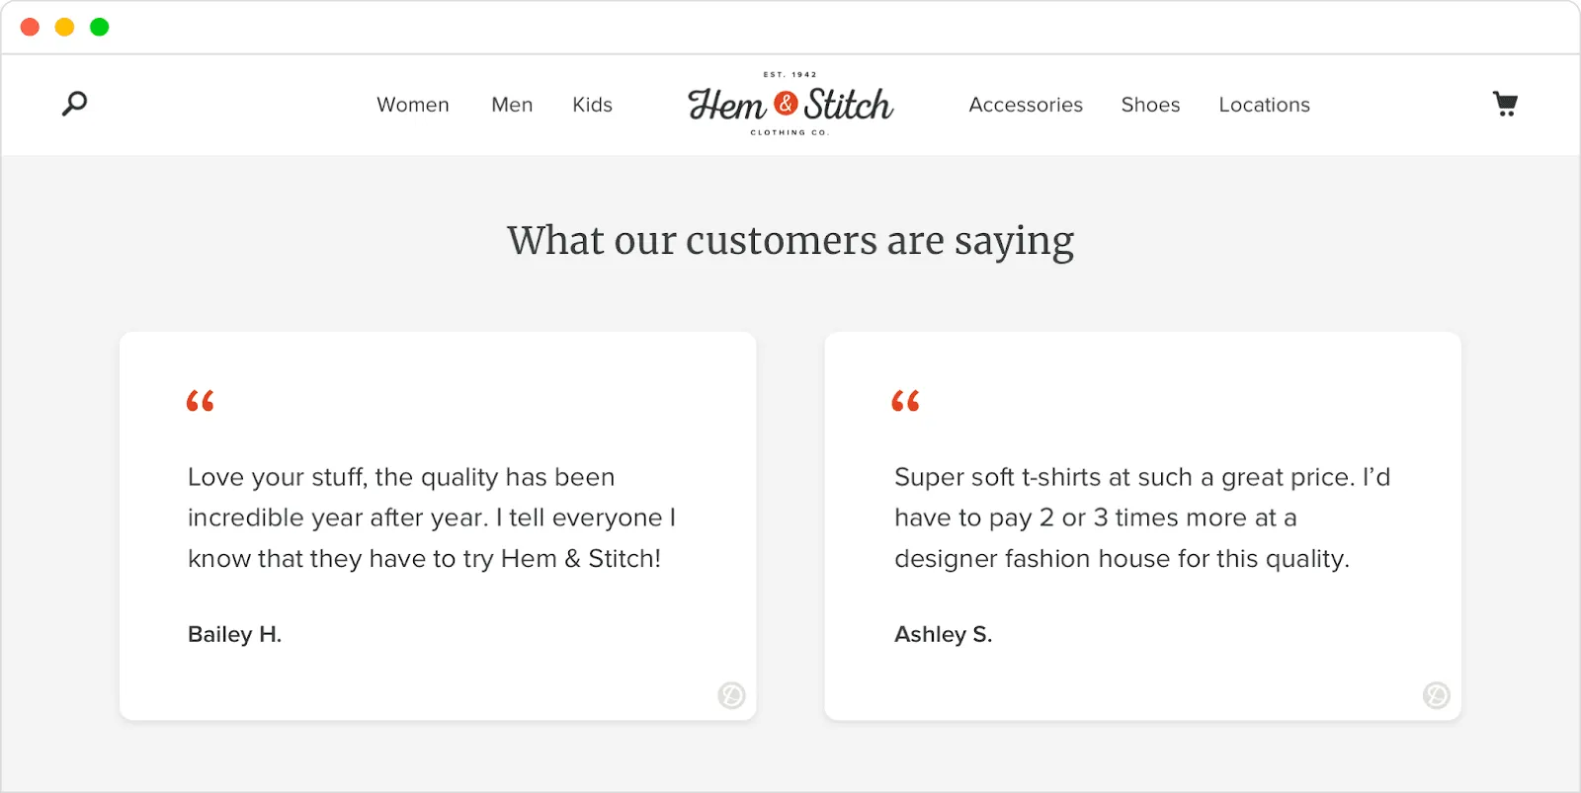The image size is (1581, 793).
Task: Open the Shoes navigation menu
Action: coord(1149,105)
